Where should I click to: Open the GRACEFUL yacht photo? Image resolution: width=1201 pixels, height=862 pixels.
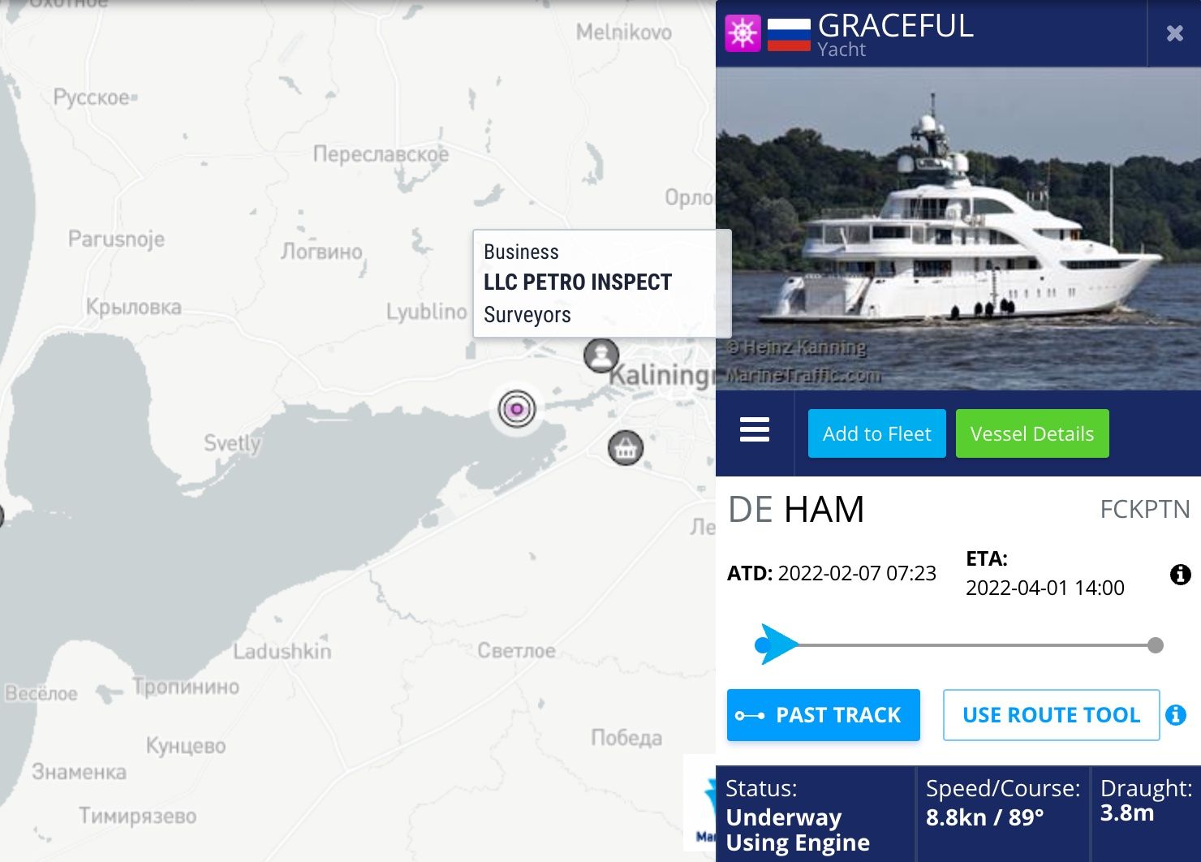pyautogui.click(x=958, y=229)
